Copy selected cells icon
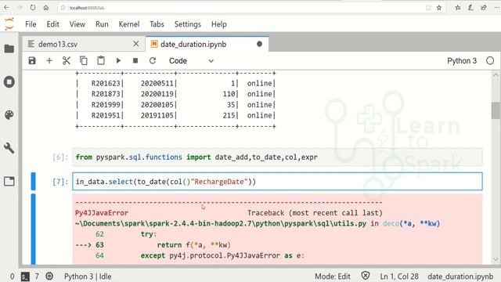The image size is (501, 282). 84,61
